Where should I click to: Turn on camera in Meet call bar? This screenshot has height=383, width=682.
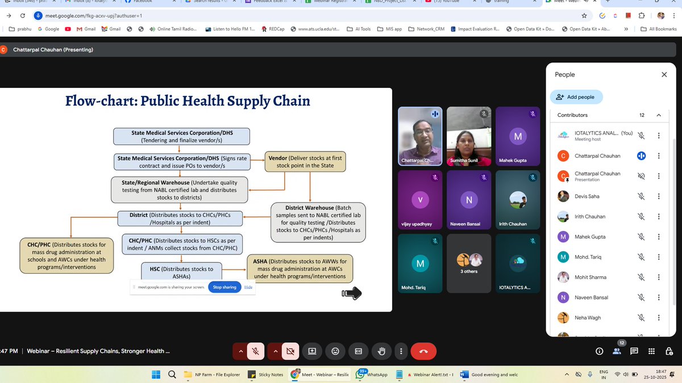(x=290, y=351)
